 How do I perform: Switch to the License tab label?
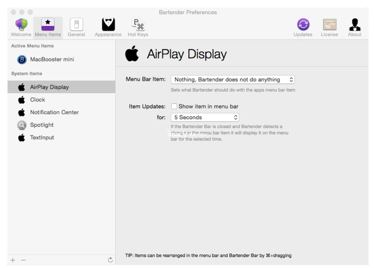pyautogui.click(x=329, y=35)
